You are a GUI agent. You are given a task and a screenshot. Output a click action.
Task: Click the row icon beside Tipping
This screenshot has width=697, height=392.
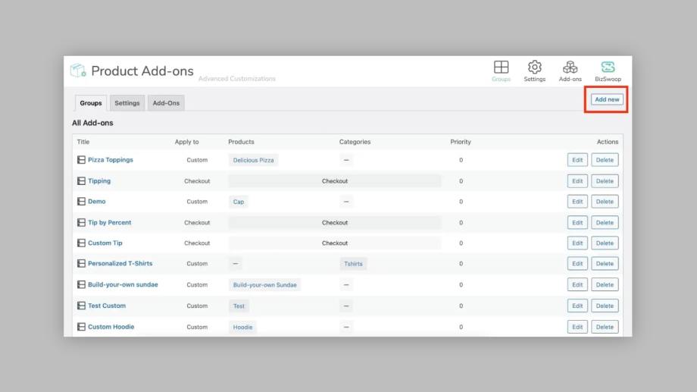click(81, 181)
